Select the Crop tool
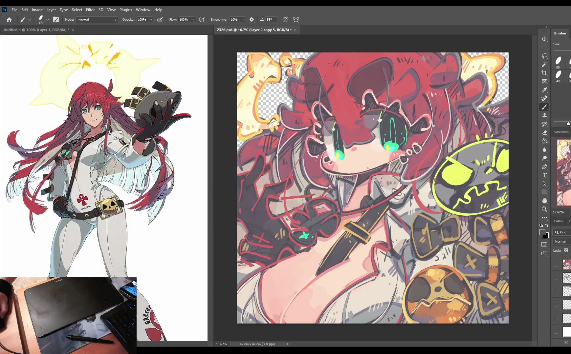 (544, 73)
